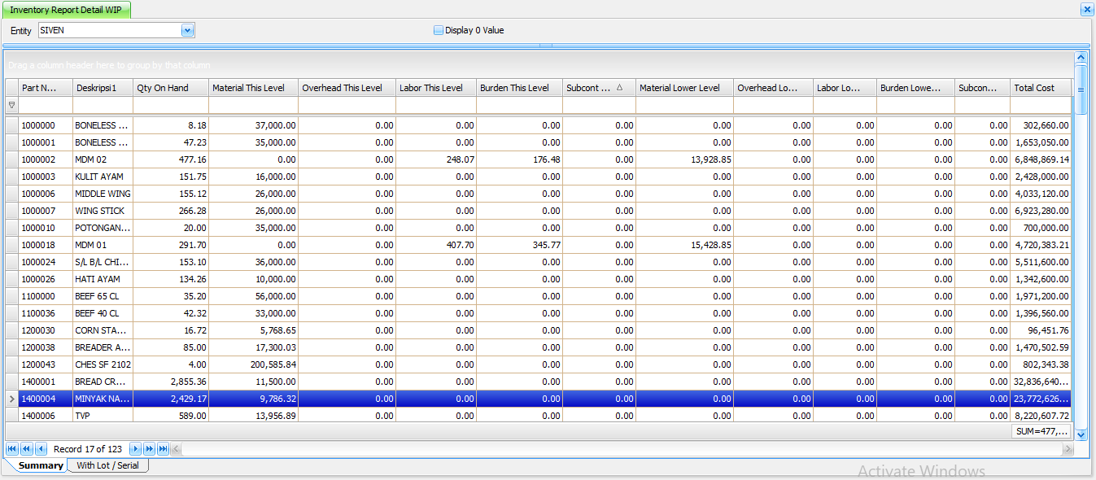Click the vertical scrollbar thumb
This screenshot has width=1096, height=480.
click(x=1081, y=89)
